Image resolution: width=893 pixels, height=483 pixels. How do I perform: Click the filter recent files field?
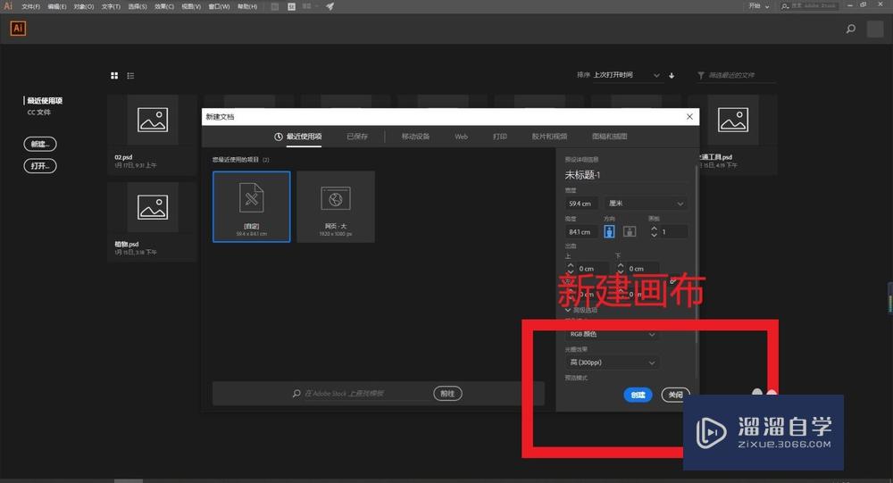737,75
